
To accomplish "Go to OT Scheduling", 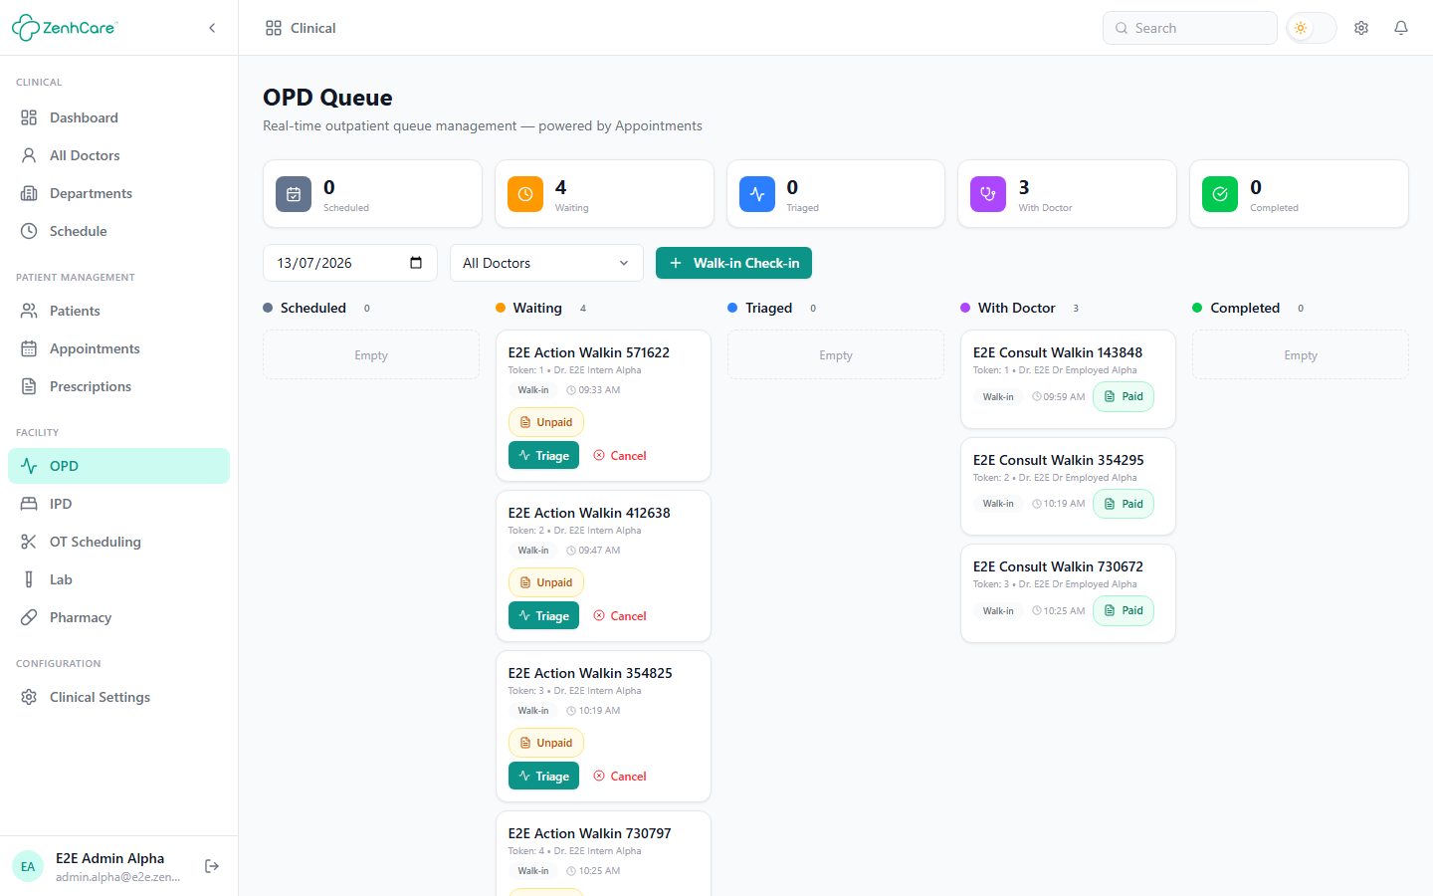I will 119,542.
